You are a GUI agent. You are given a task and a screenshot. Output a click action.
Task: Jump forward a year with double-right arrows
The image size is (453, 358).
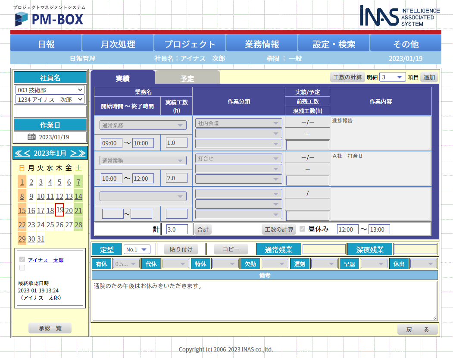coord(82,153)
